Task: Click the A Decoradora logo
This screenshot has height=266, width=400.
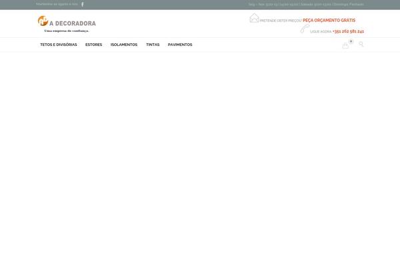Action: click(67, 24)
